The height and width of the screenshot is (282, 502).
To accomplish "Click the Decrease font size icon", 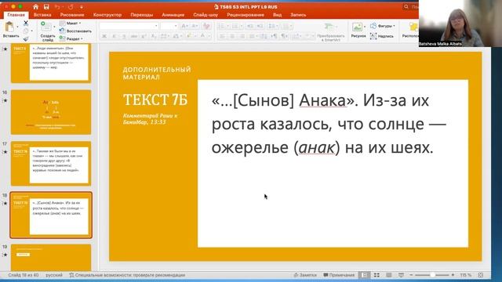I will click(x=195, y=26).
